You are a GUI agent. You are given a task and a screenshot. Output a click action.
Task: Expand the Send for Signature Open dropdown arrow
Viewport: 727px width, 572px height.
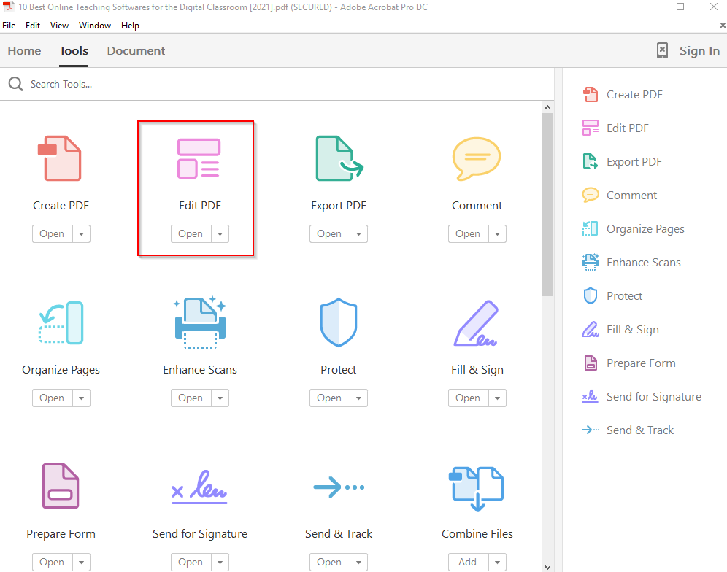pyautogui.click(x=220, y=563)
